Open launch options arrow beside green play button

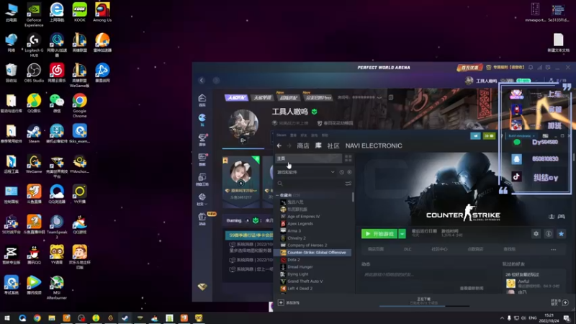click(x=402, y=233)
